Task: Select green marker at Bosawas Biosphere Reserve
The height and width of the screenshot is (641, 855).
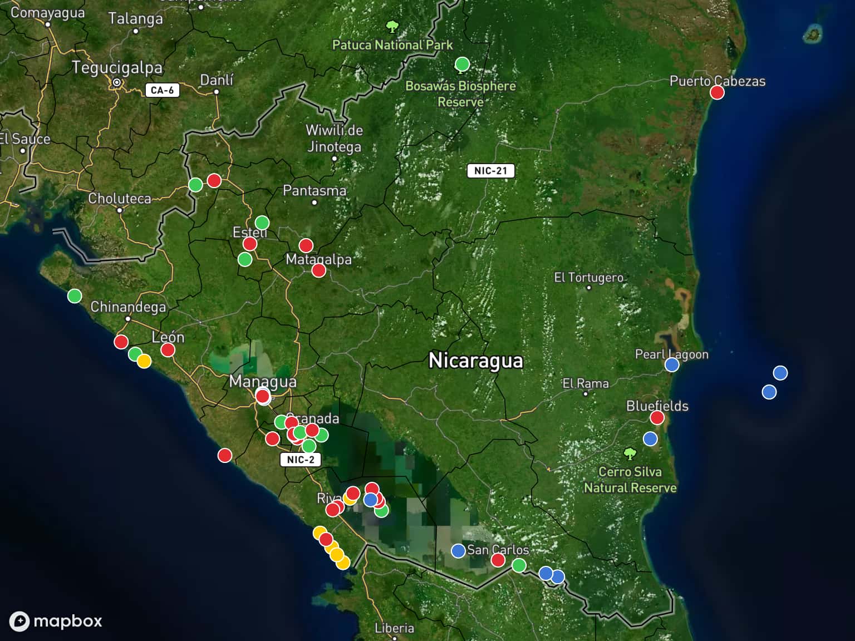Action: click(462, 64)
